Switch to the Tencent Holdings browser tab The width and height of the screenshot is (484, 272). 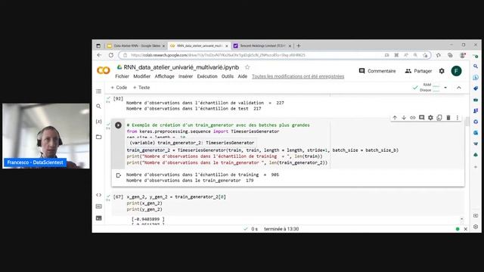coord(262,45)
